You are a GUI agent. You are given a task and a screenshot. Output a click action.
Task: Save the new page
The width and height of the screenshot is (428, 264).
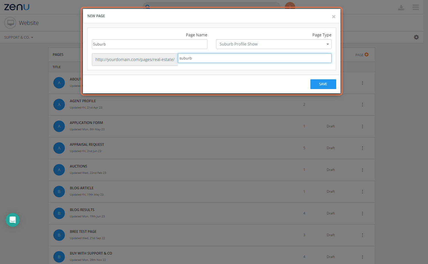(323, 84)
